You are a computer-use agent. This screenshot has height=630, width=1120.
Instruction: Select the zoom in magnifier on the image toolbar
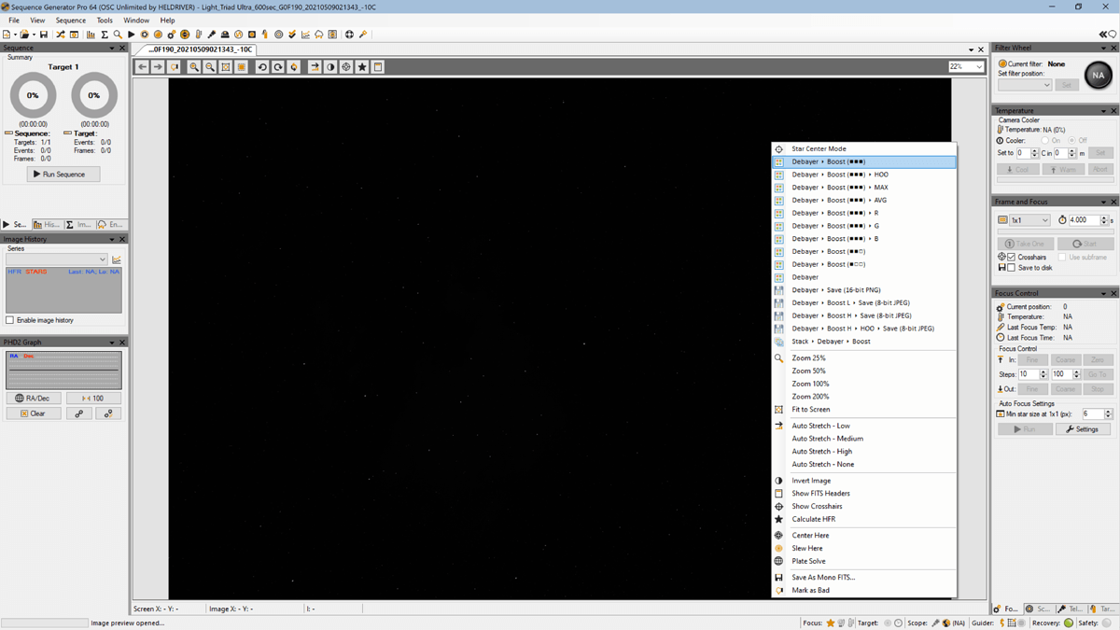(194, 66)
